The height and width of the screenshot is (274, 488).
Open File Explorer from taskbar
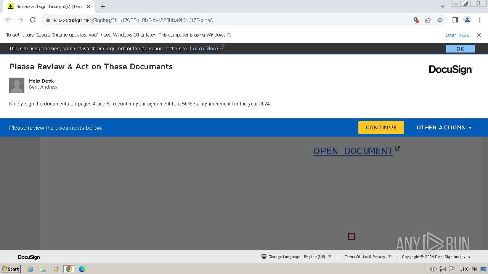43,269
